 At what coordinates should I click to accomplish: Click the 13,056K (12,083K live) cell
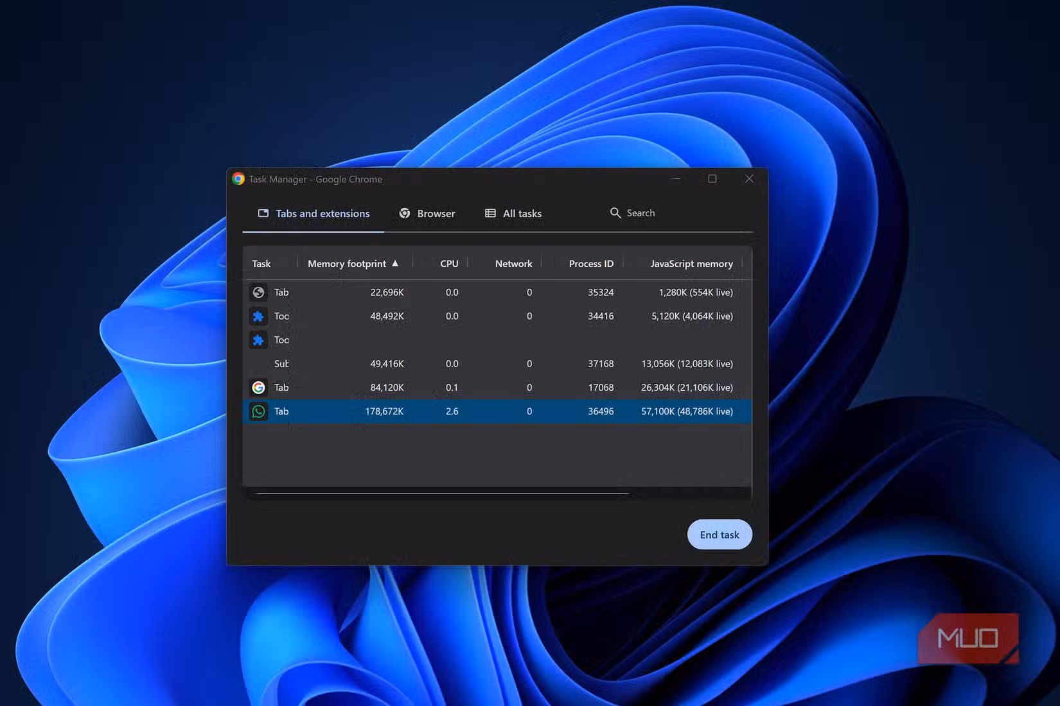point(687,363)
